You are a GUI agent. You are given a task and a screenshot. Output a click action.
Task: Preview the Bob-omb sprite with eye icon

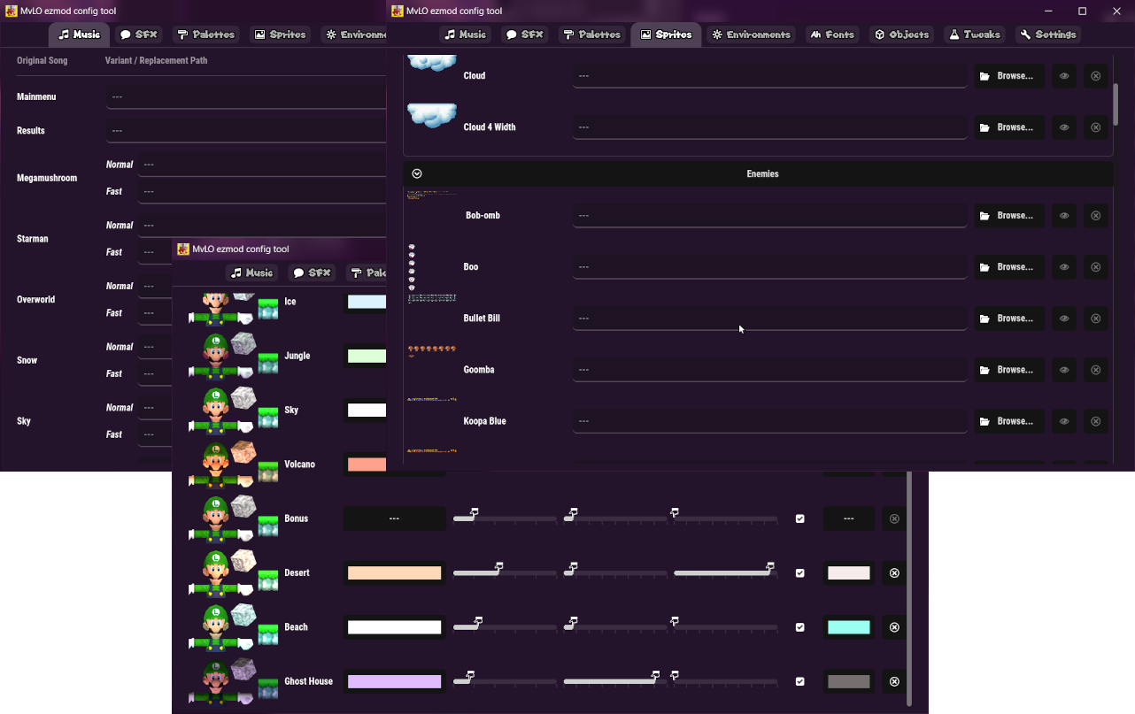click(1064, 216)
